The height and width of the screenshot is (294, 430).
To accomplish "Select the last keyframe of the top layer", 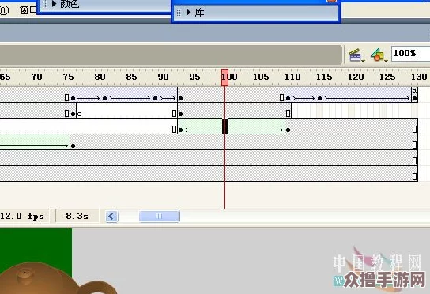I will pos(414,99).
